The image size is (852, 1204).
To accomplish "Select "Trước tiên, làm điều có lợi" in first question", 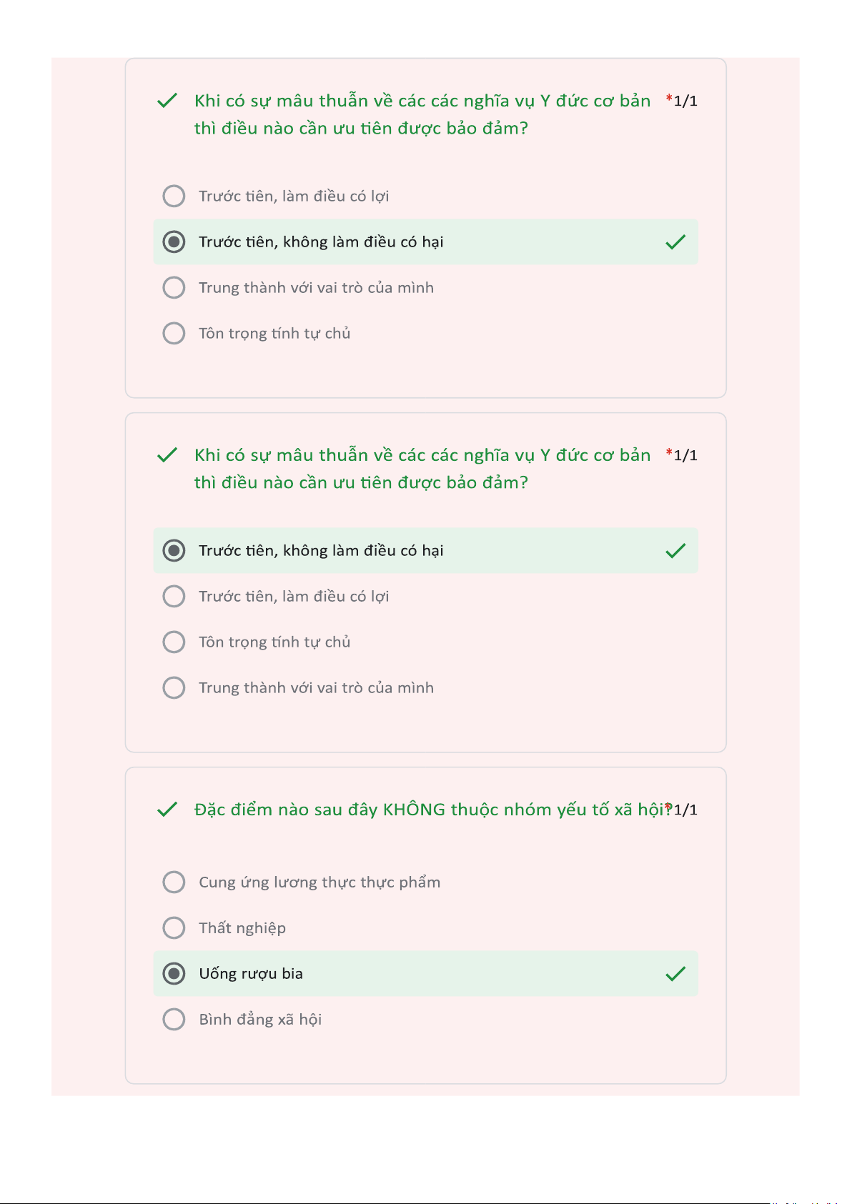I will [x=174, y=196].
